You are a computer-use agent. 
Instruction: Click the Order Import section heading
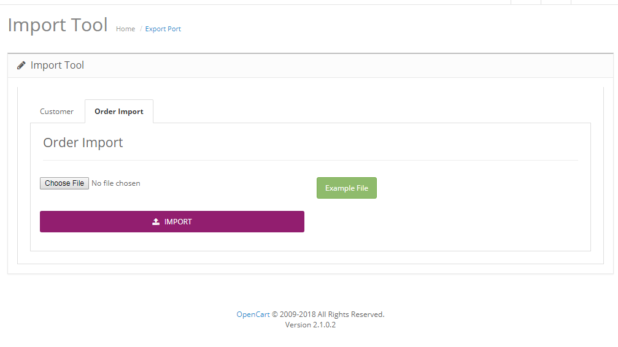(x=83, y=143)
